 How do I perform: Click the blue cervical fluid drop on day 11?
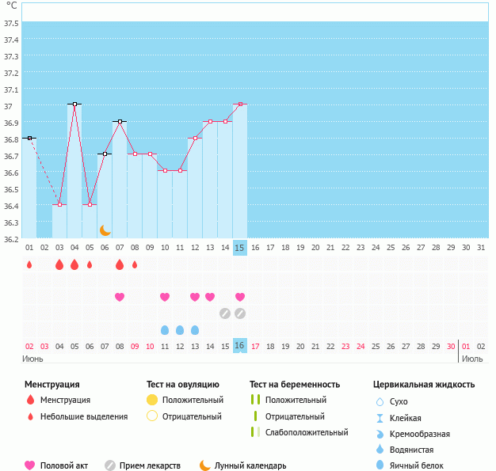click(x=165, y=330)
